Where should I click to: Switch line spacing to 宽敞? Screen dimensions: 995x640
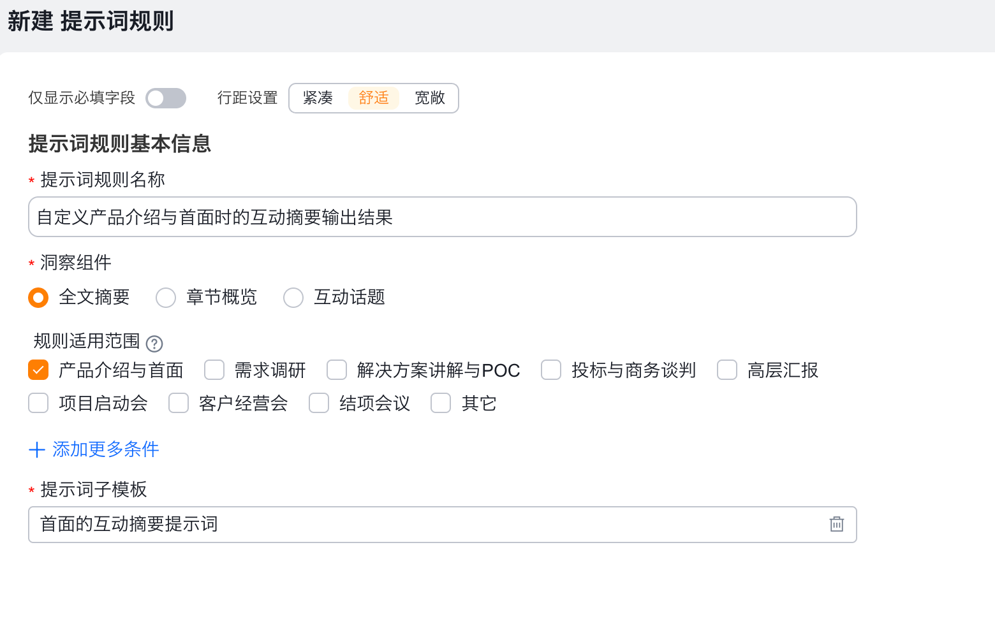point(429,98)
